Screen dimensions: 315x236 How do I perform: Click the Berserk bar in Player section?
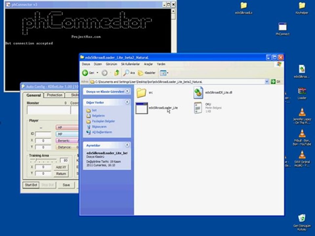coord(67,141)
